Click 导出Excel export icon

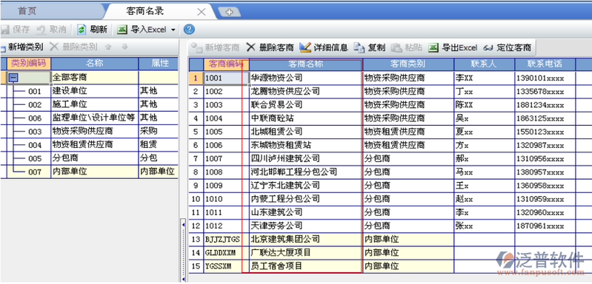(x=433, y=47)
